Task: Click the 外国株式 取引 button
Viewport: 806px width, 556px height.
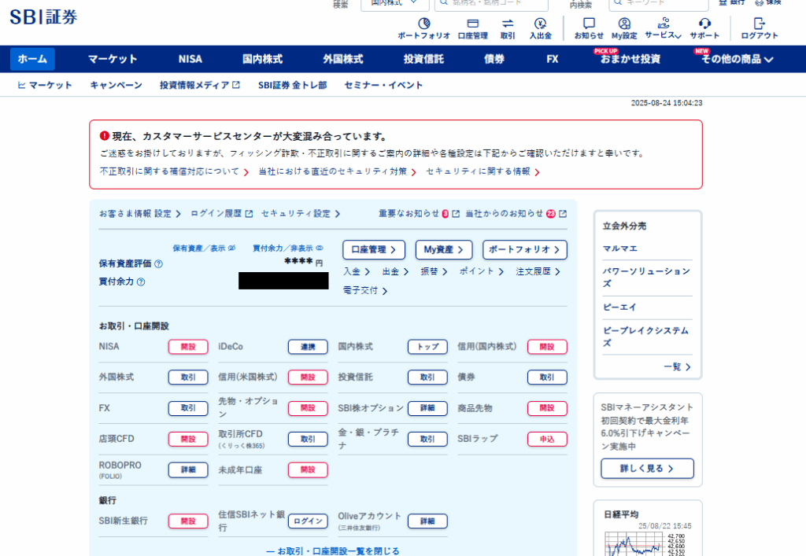Action: (188, 377)
